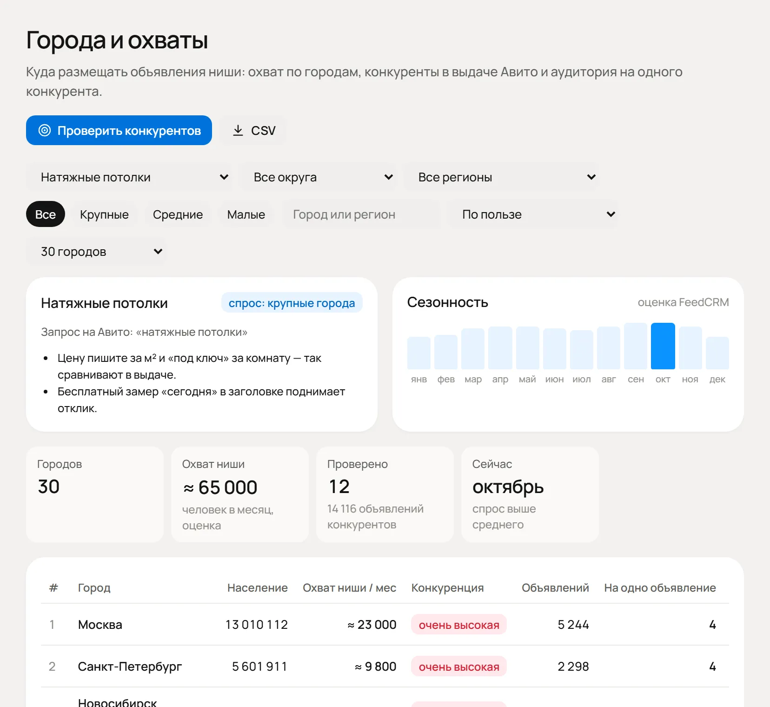Select the Санкт-Петербург city name

(130, 667)
